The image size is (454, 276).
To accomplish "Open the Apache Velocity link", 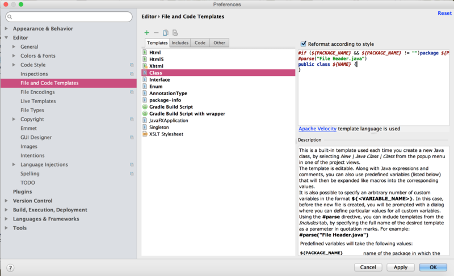I will point(317,129).
